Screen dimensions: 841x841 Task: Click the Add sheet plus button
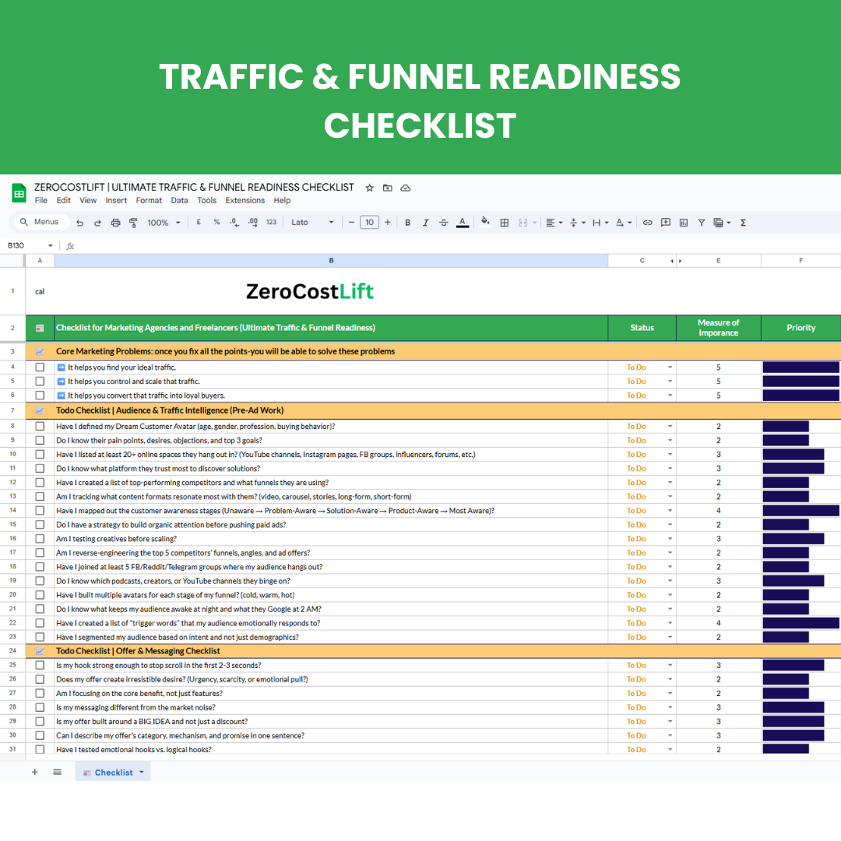coord(34,772)
